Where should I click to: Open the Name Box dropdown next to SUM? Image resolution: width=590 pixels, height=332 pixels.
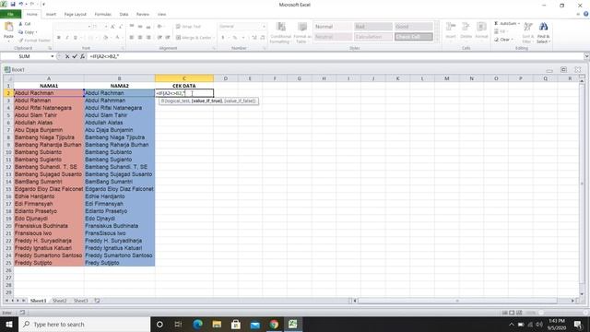(x=52, y=56)
